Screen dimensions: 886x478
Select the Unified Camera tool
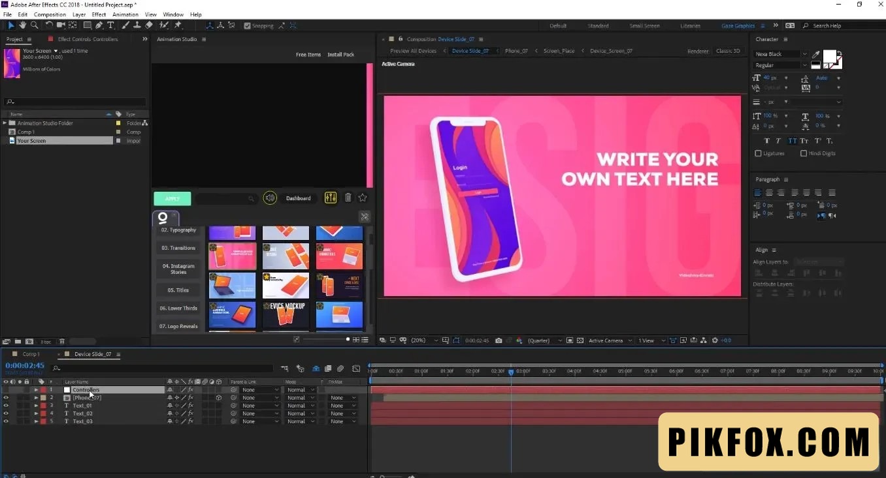coord(61,25)
